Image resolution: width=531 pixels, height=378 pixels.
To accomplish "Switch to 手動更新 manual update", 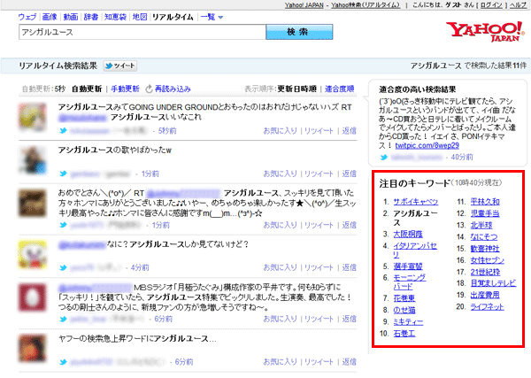I will (x=125, y=89).
